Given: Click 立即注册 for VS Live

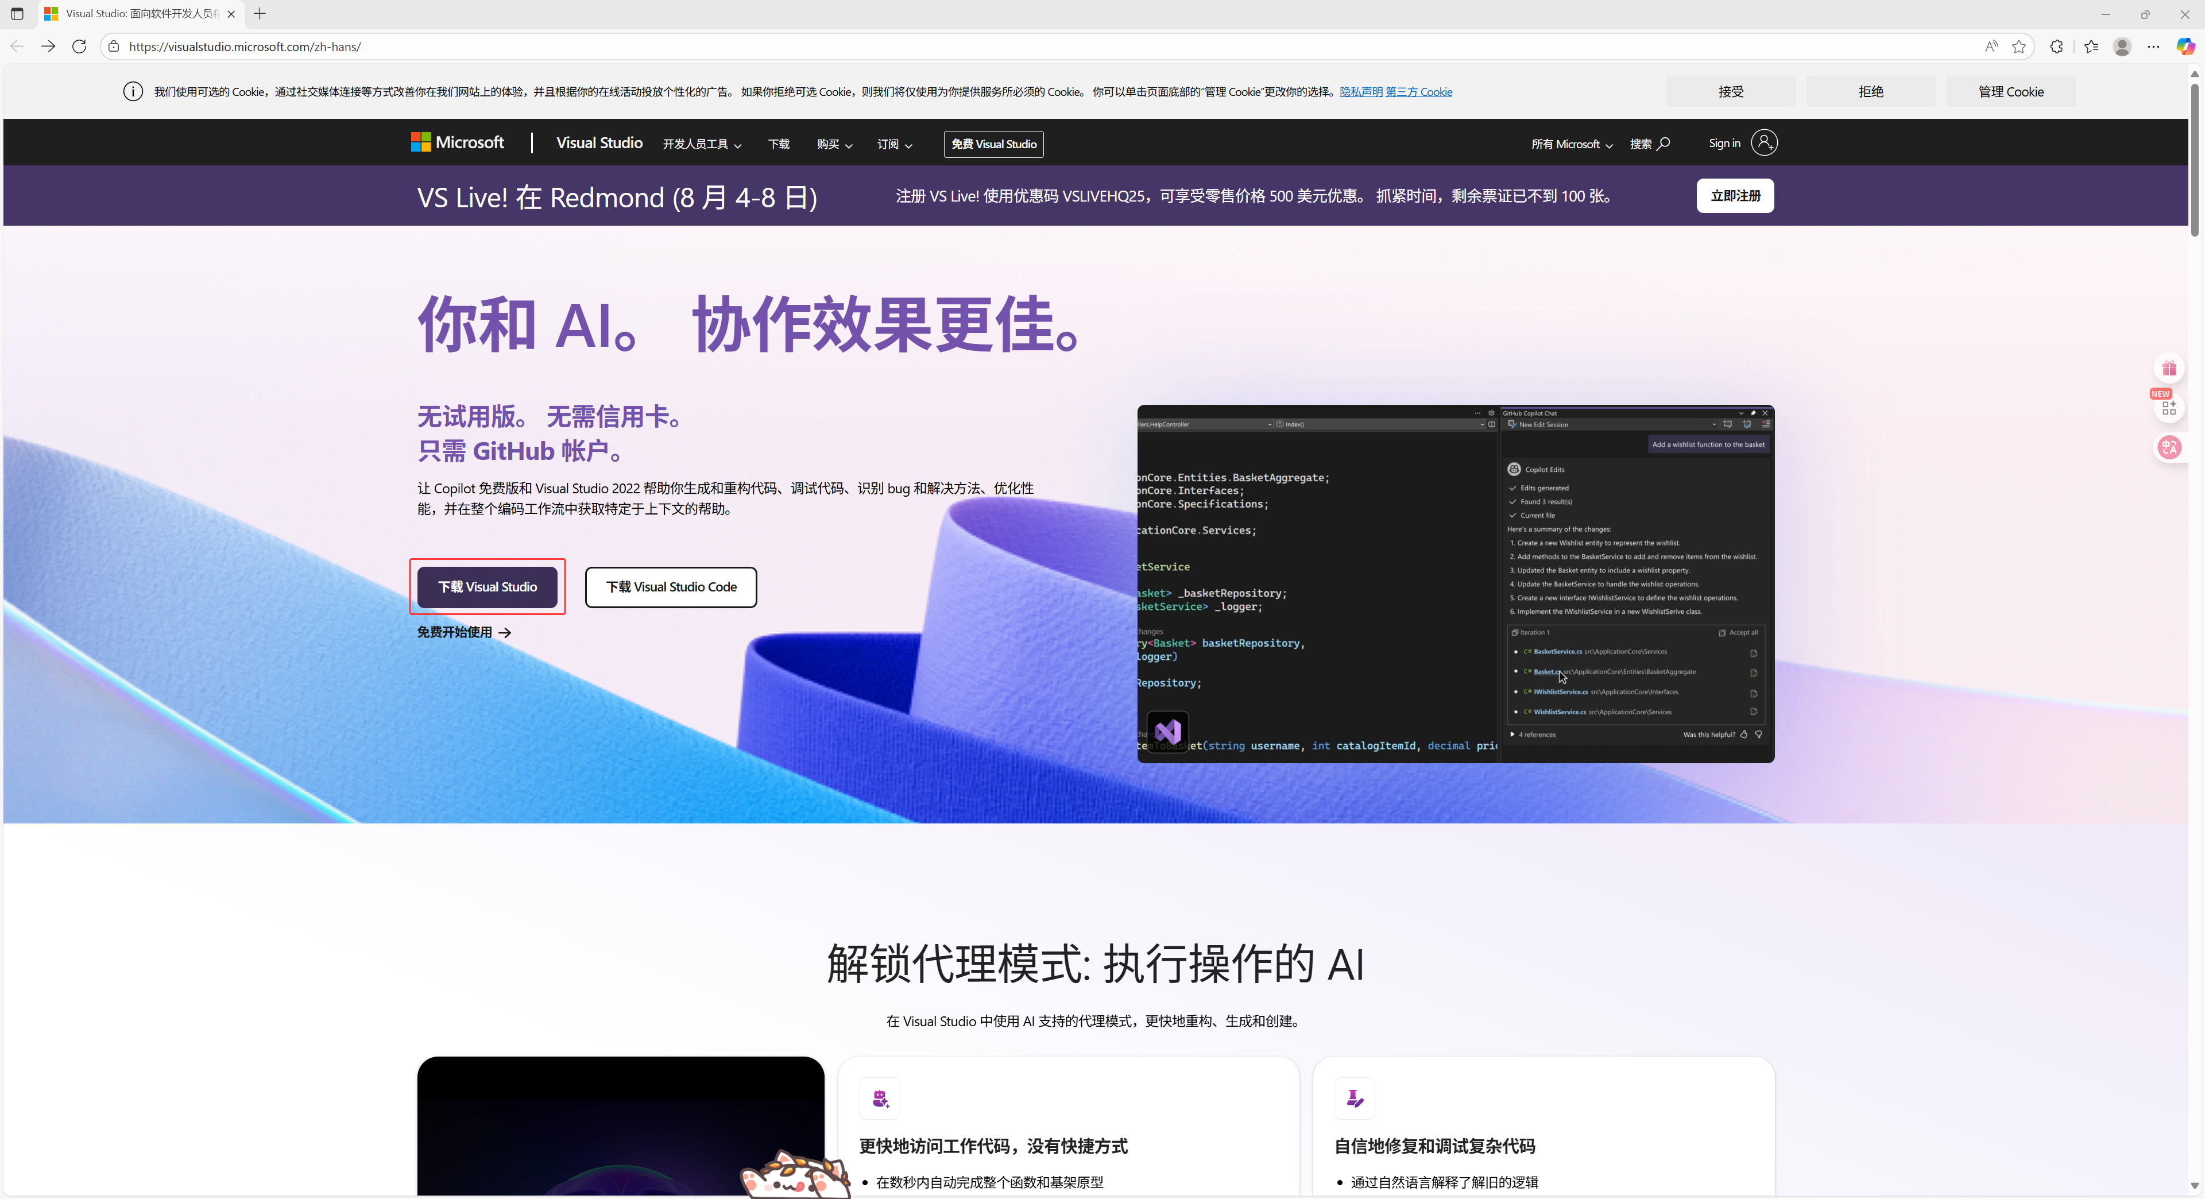Looking at the screenshot, I should [1735, 196].
